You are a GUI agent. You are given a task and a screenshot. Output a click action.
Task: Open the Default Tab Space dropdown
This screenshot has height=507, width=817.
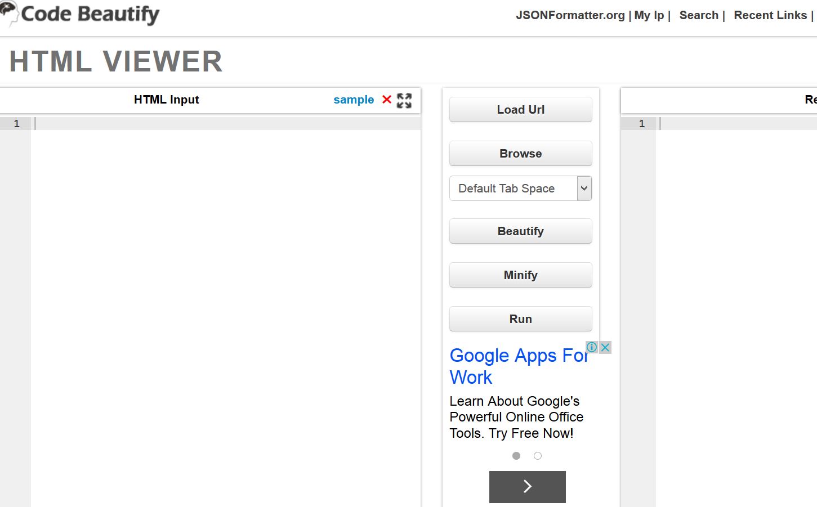pos(521,189)
